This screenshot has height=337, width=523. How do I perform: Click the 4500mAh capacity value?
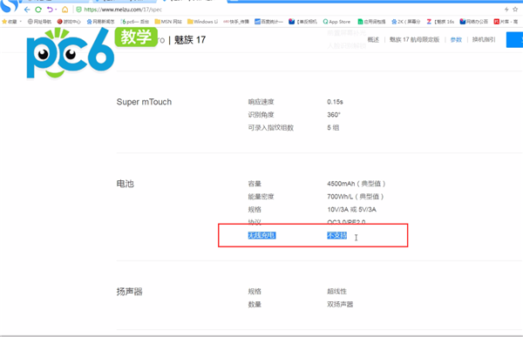point(357,184)
